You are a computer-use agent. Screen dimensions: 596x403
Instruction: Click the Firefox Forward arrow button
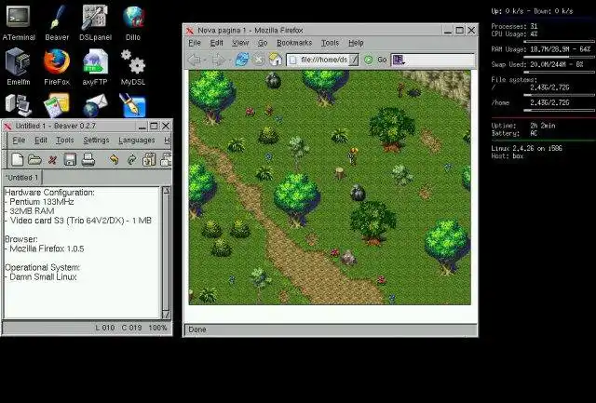(218, 60)
